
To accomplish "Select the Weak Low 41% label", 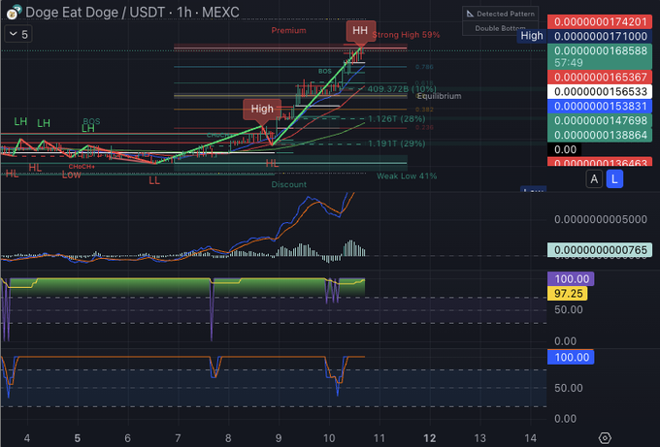I will click(x=407, y=176).
